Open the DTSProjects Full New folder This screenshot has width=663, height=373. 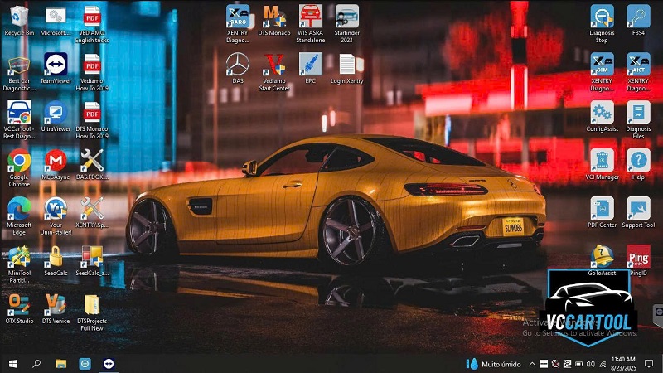pos(91,304)
